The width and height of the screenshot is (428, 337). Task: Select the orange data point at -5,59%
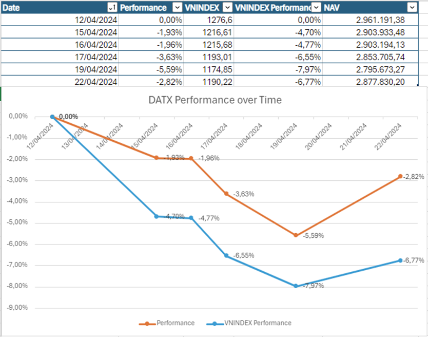click(296, 235)
